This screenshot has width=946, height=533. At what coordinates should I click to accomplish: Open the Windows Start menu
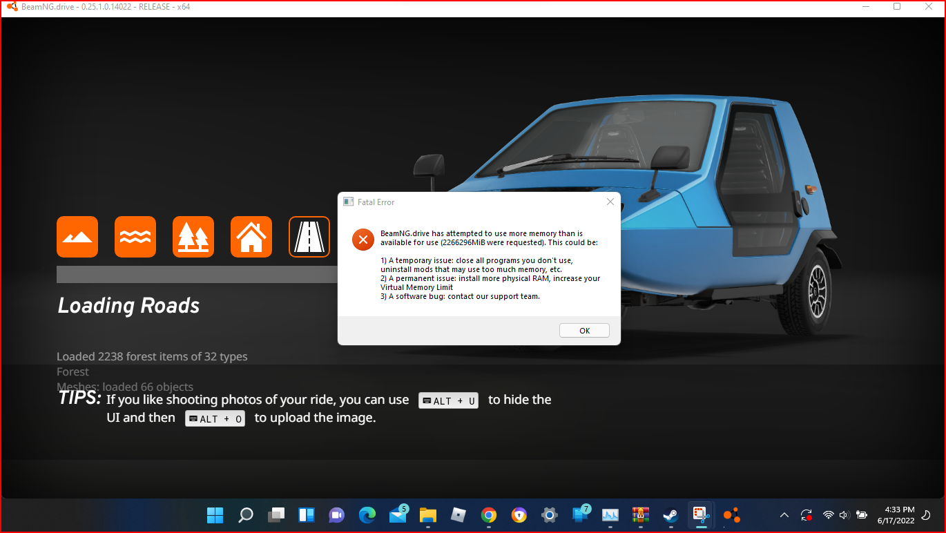pyautogui.click(x=215, y=515)
